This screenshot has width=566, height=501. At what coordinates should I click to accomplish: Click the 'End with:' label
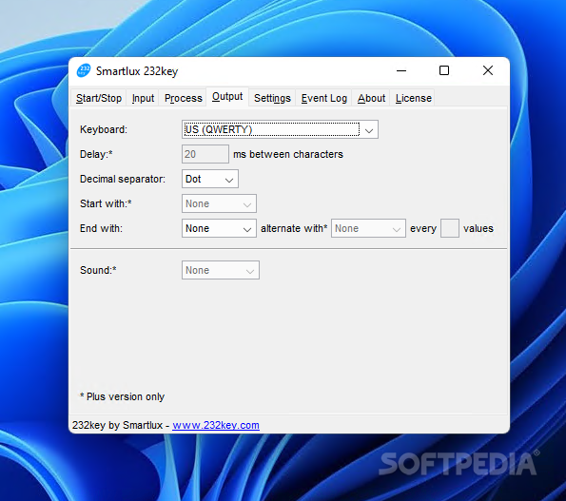[x=101, y=228]
